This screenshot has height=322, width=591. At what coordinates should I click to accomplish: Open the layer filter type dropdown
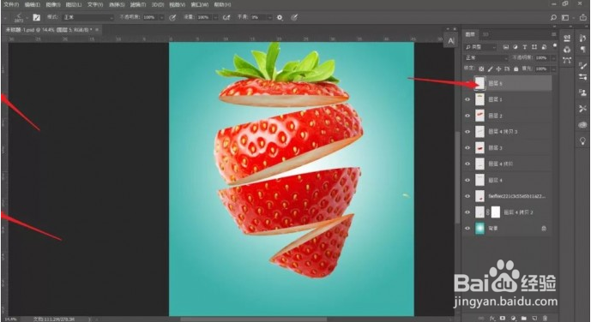coord(480,47)
